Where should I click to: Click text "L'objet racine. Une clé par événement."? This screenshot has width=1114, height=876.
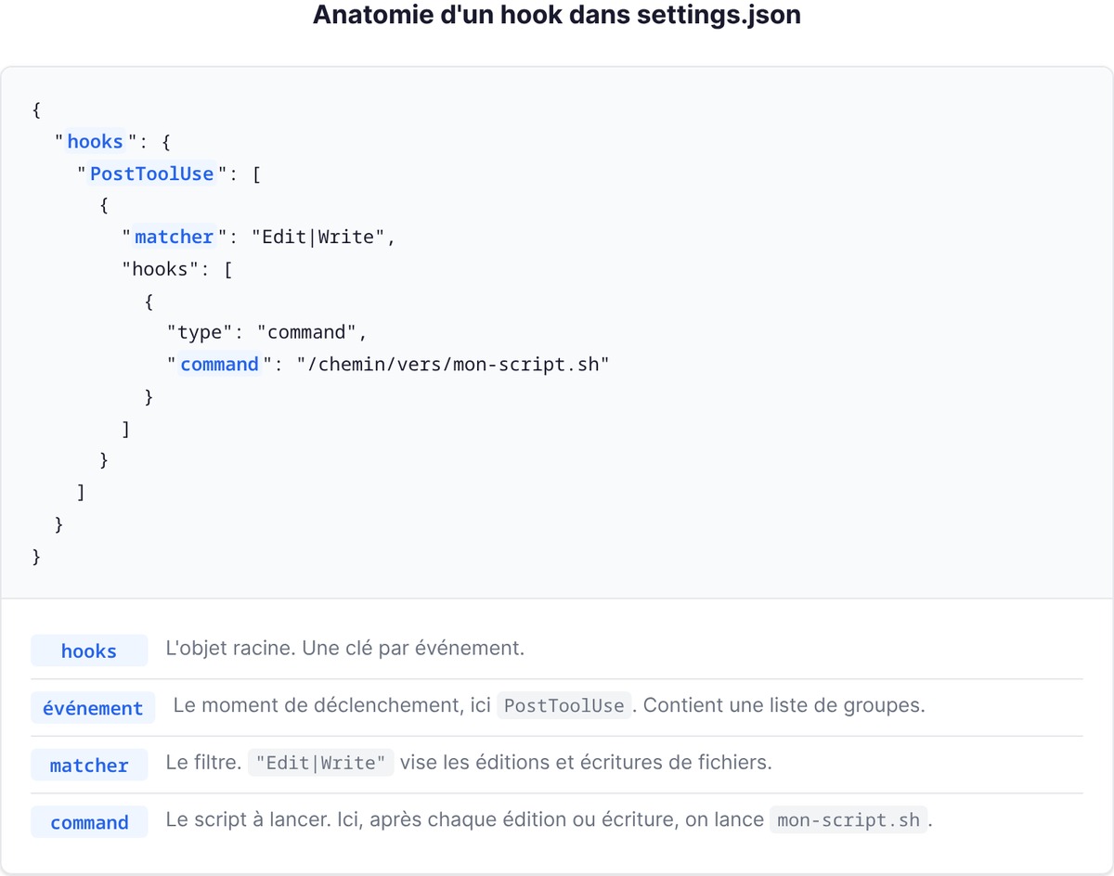coord(345,649)
